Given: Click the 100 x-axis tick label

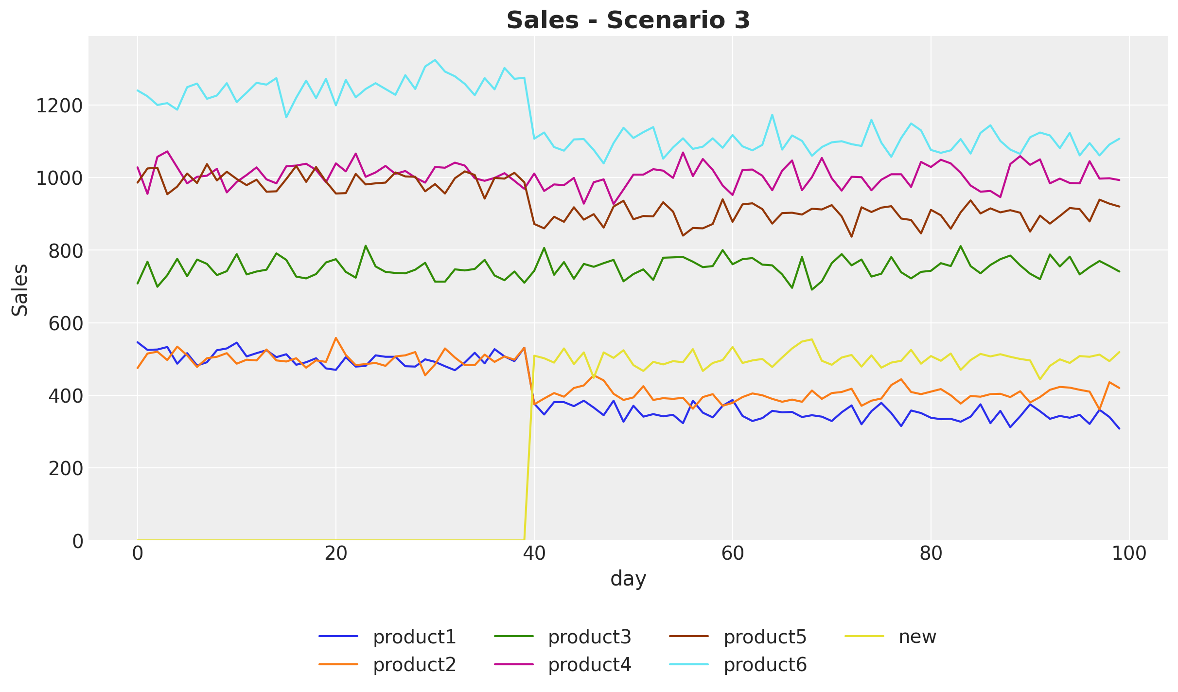Looking at the screenshot, I should coord(1128,554).
